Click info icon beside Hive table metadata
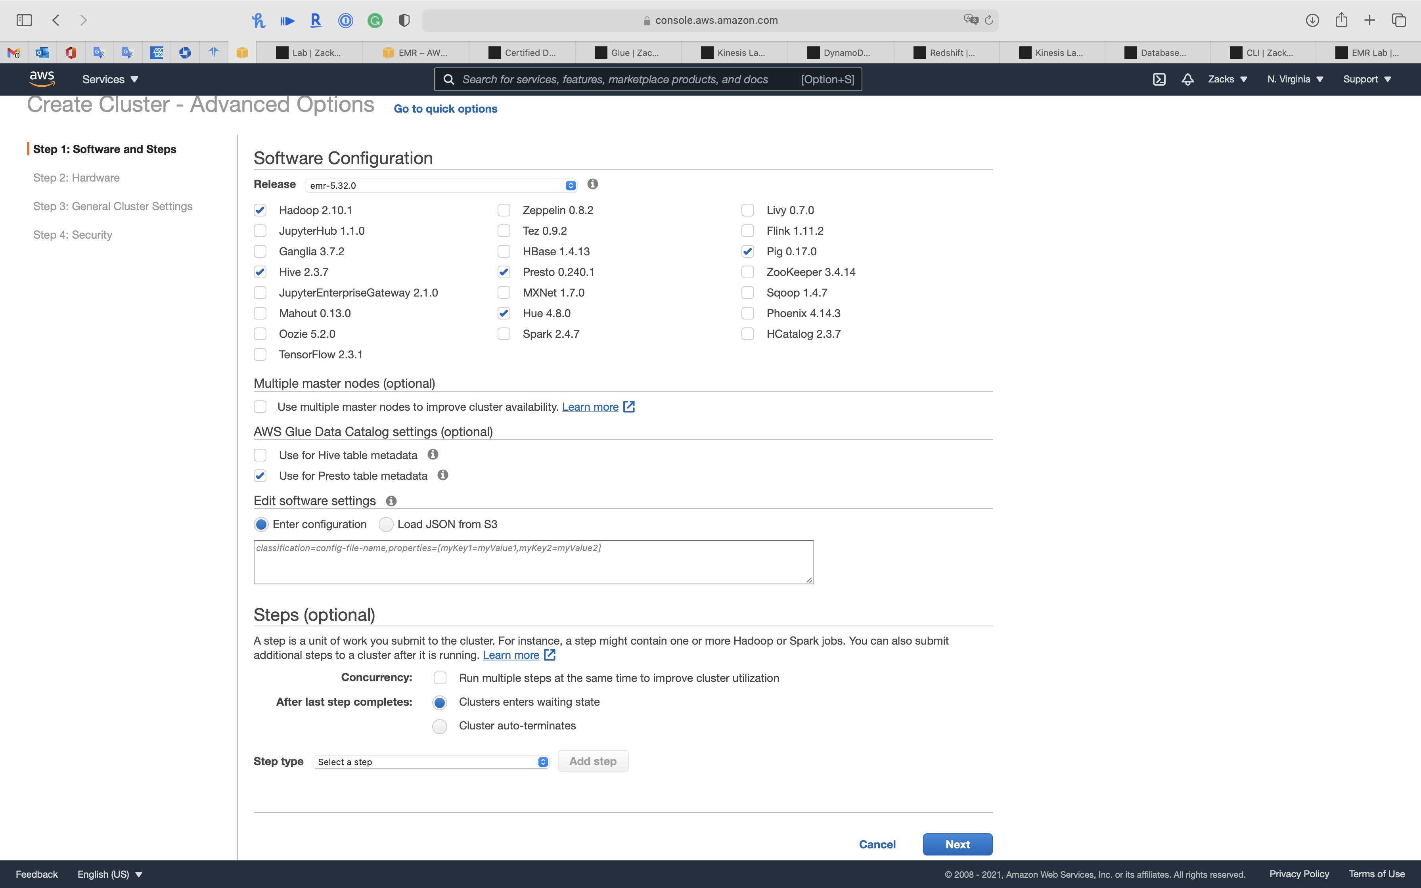The height and width of the screenshot is (888, 1421). [x=433, y=455]
